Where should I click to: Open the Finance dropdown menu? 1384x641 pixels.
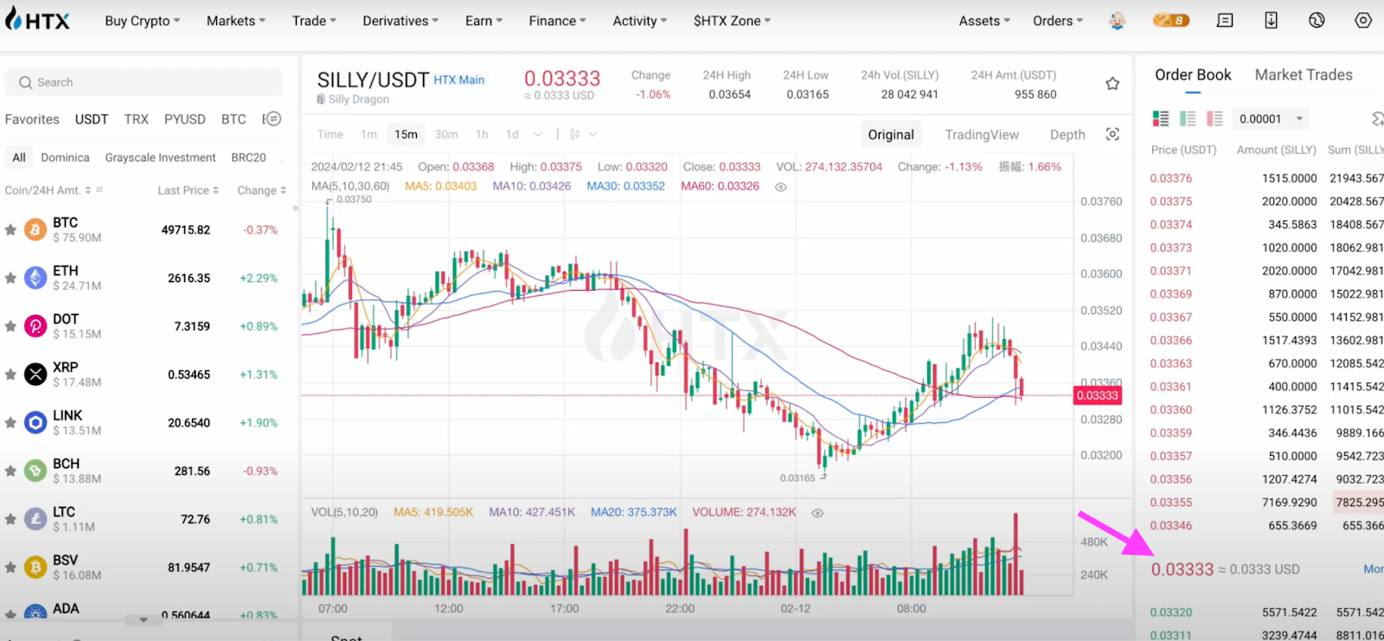coord(557,21)
